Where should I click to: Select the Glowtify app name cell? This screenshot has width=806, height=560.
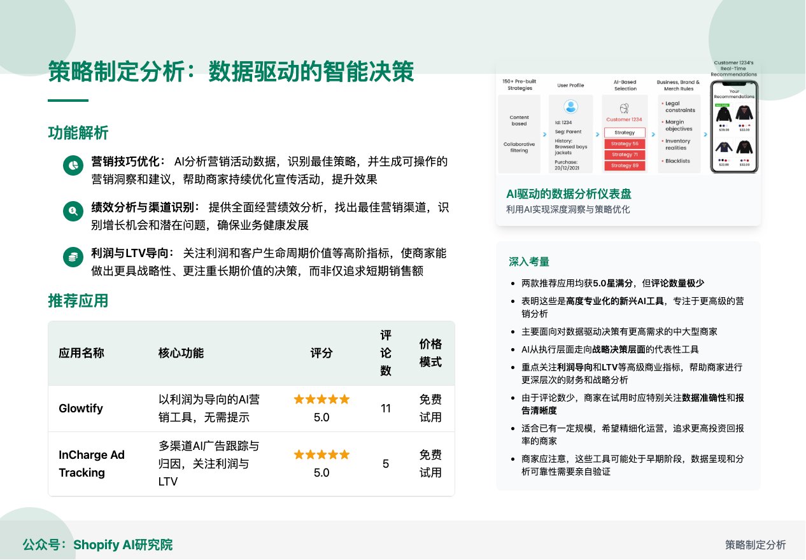[81, 409]
